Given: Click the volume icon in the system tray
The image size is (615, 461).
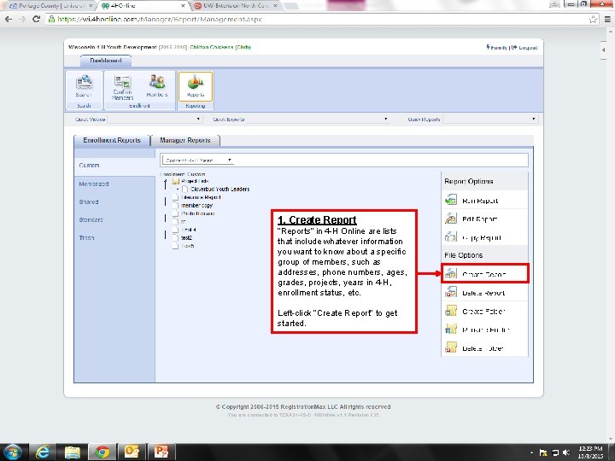Looking at the screenshot, I should [x=566, y=452].
